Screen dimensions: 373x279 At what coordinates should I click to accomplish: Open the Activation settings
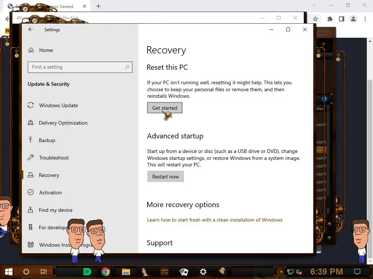(50, 193)
